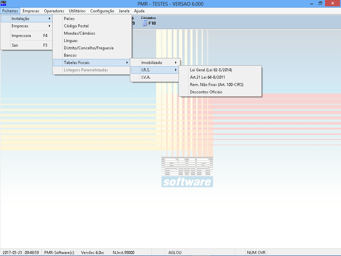
Task: Click the date 2017-03-23 in status bar
Action: coord(12,253)
